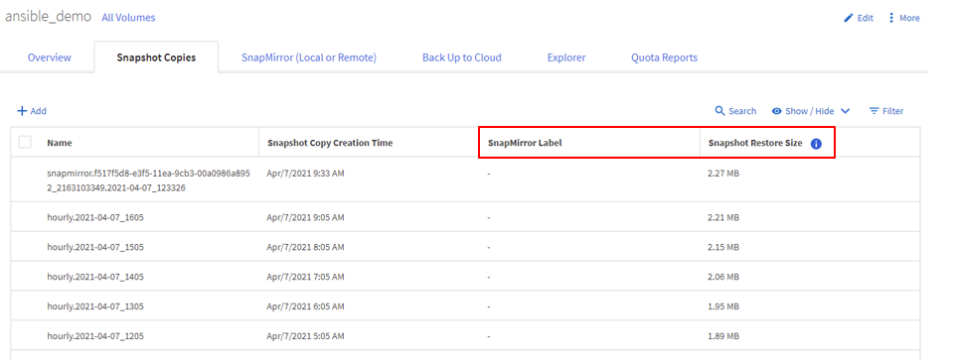Switch to the Overview tab
Screen dimensions: 956x360
coord(50,58)
